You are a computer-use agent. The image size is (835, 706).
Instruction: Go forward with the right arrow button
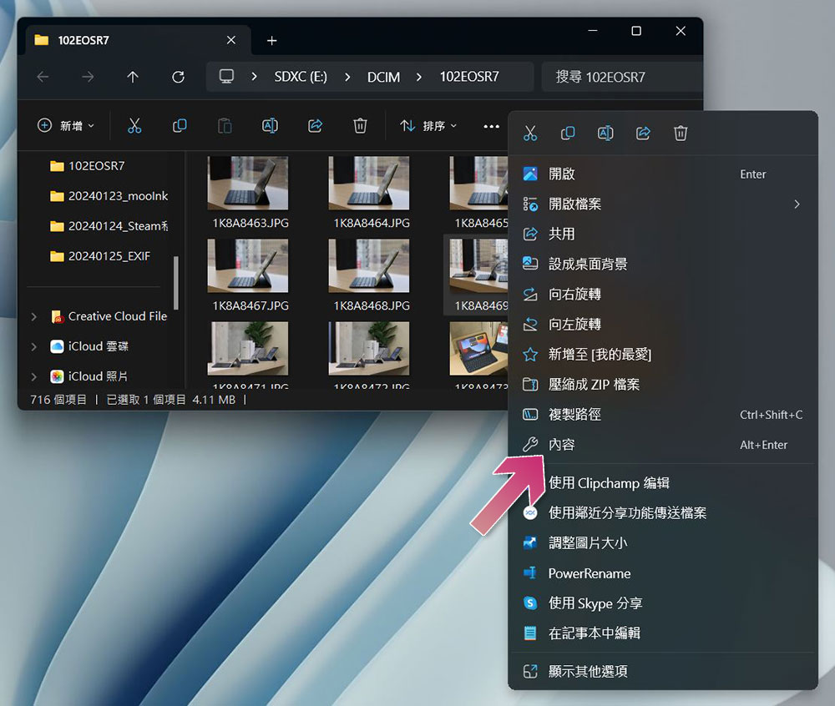coord(88,77)
